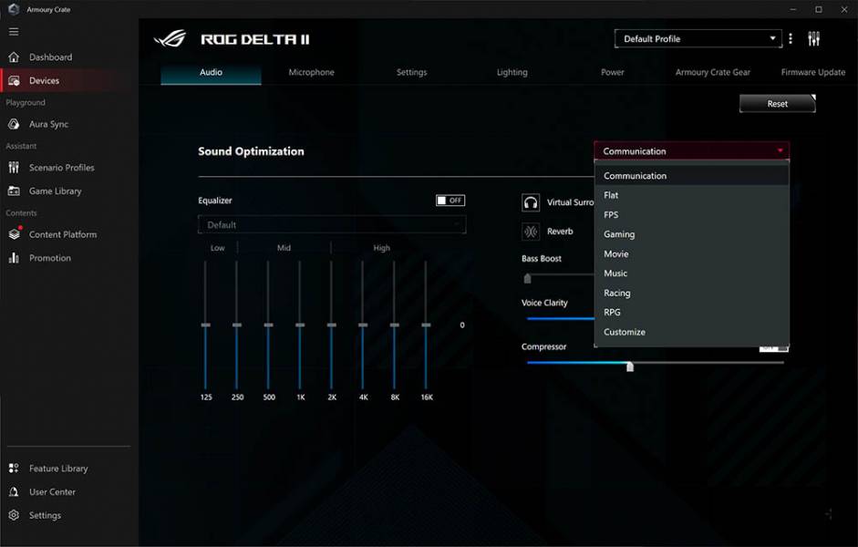Click the 1K equalizer slider

pos(300,325)
